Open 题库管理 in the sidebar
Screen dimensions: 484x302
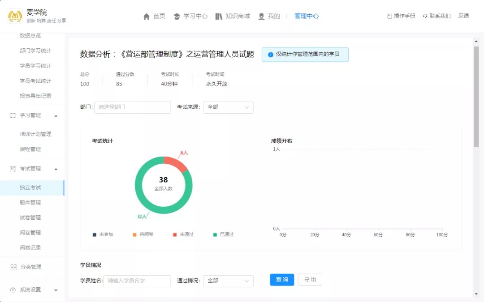[30, 202]
